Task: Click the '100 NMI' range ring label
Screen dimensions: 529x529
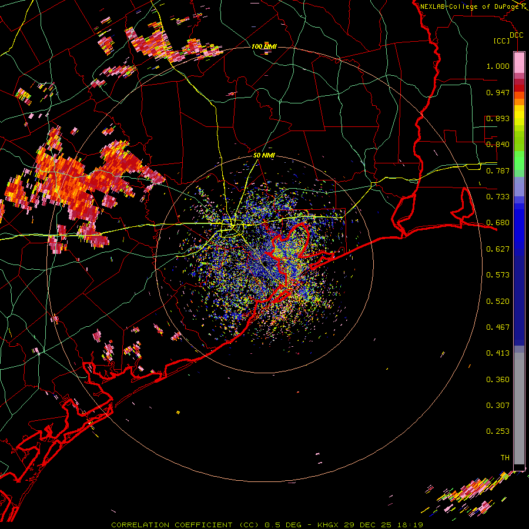Action: tap(264, 46)
